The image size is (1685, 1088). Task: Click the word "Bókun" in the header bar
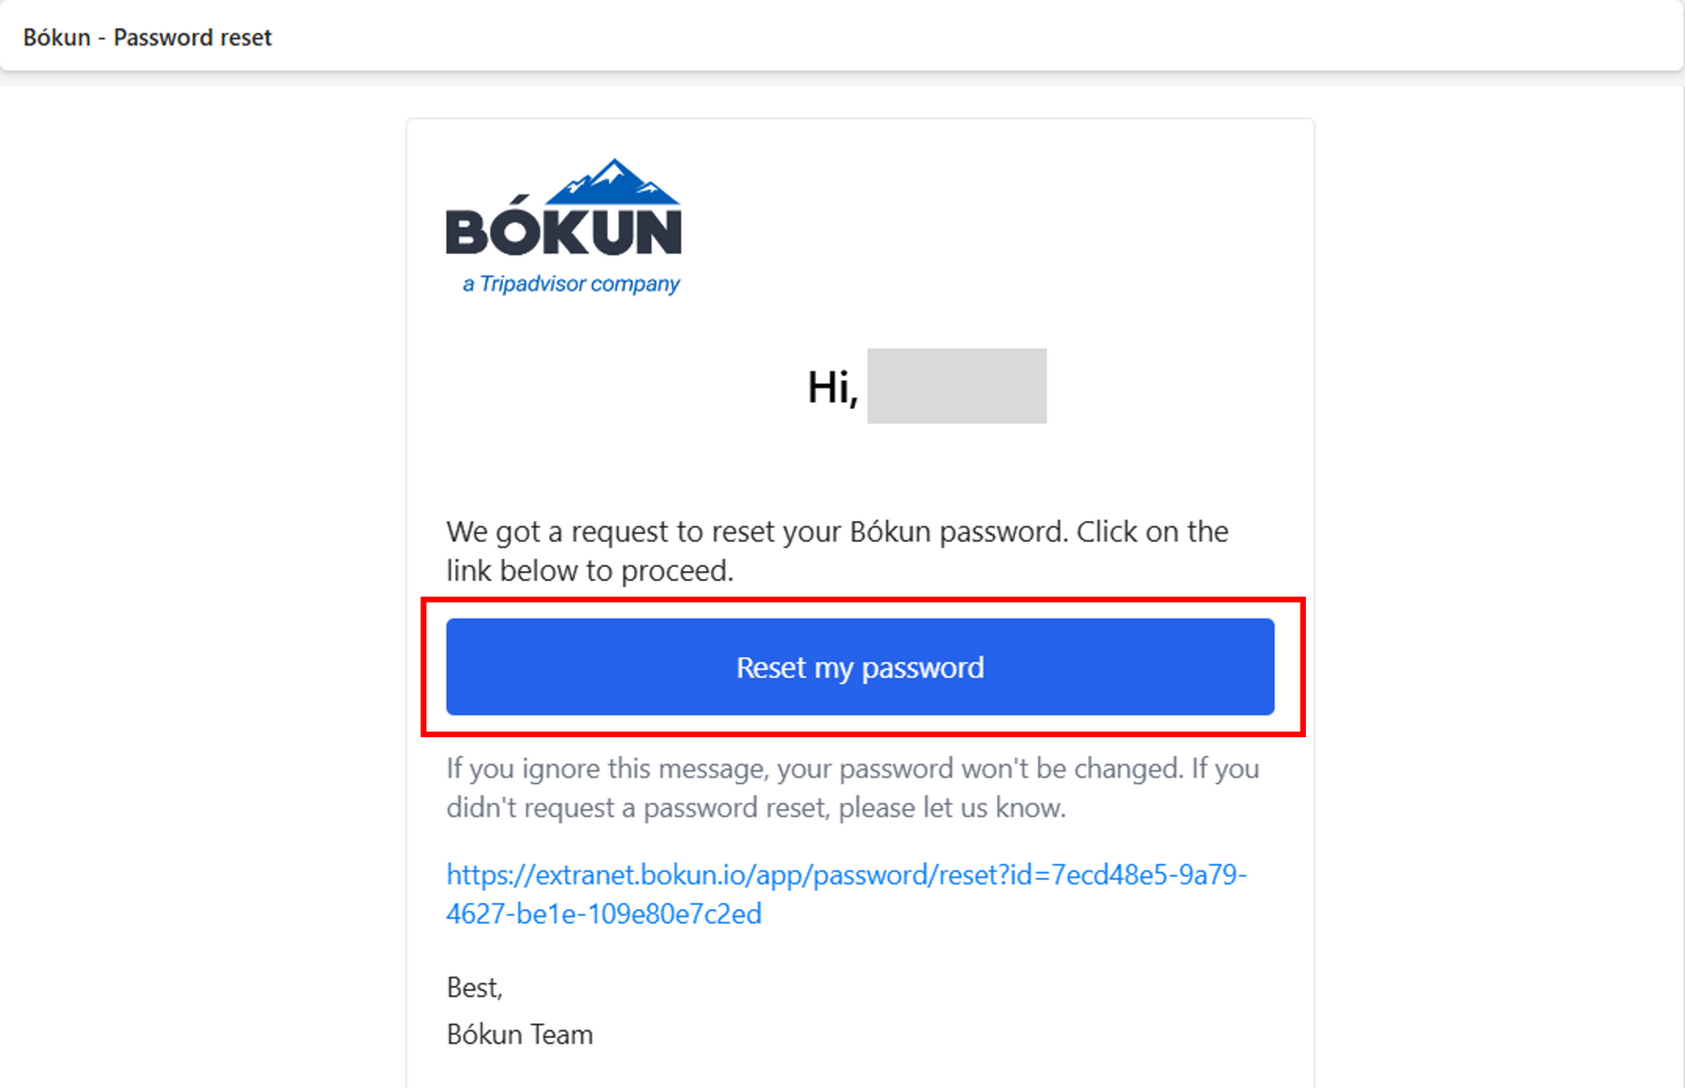coord(57,38)
